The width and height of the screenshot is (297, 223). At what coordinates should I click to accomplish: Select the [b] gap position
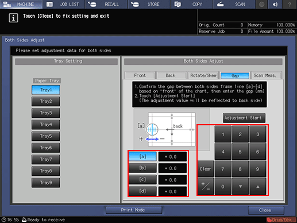142,168
